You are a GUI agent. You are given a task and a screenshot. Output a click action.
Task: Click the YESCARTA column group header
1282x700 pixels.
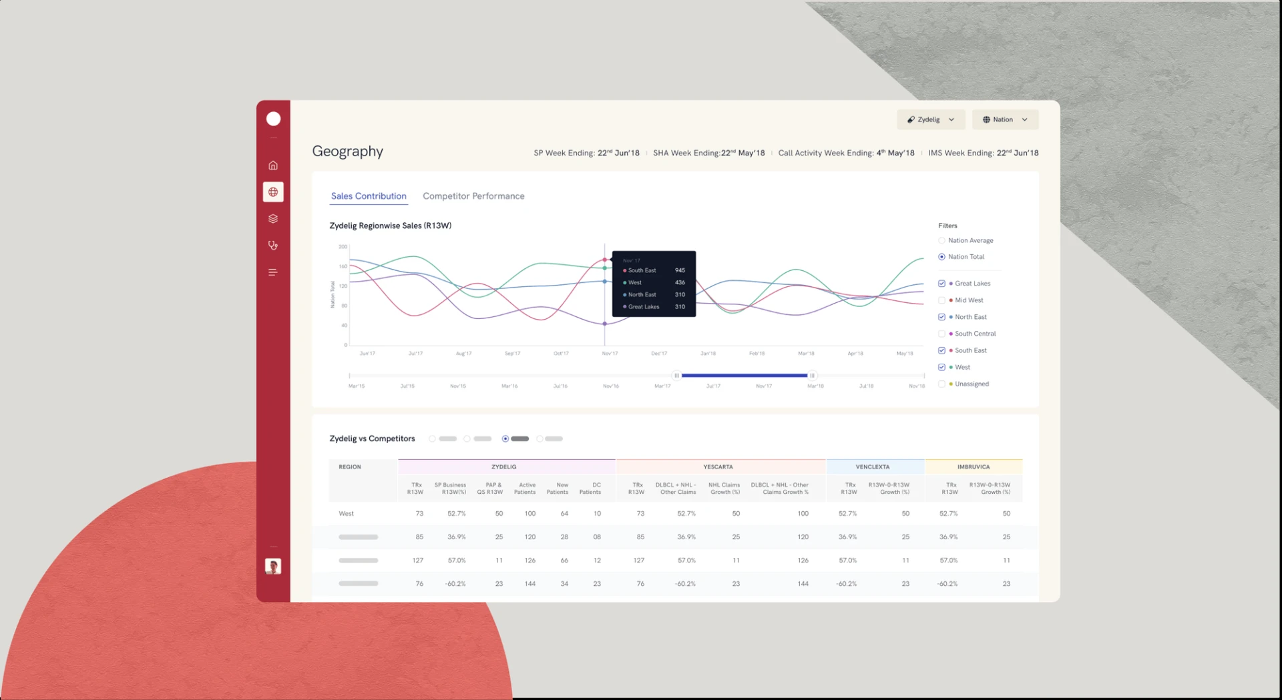point(718,467)
